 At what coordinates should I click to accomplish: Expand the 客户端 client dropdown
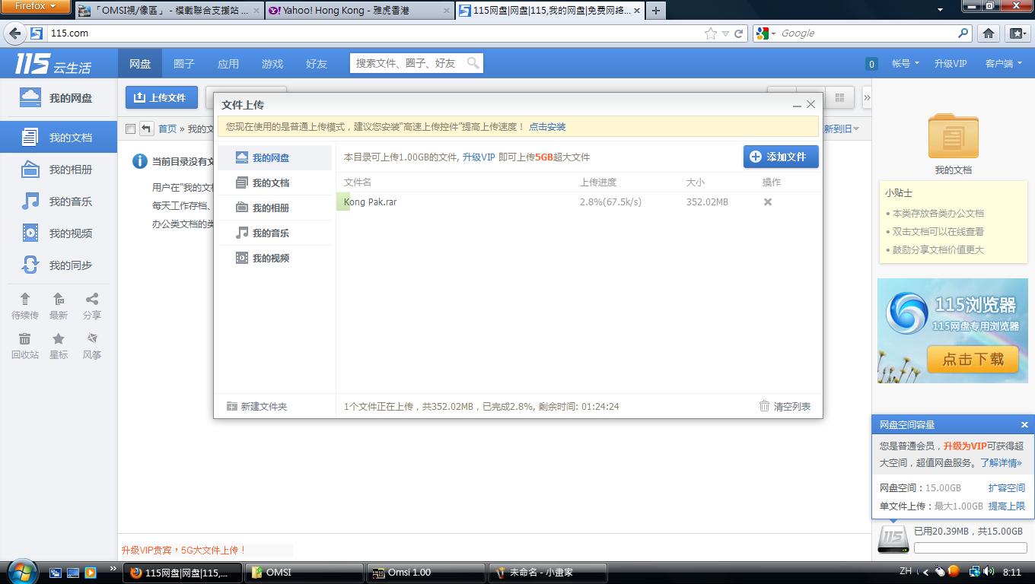pyautogui.click(x=1003, y=64)
